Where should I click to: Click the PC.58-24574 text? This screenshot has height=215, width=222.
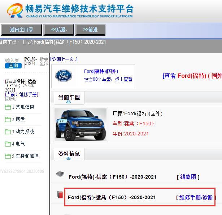click(30, 61)
